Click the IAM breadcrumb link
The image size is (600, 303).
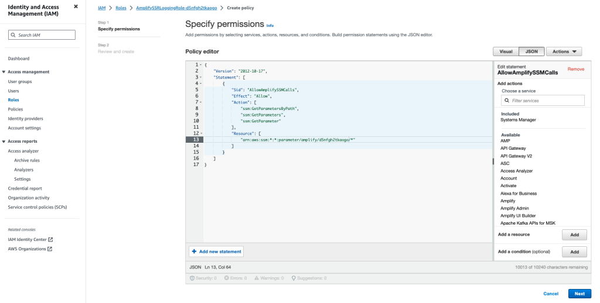pos(102,8)
